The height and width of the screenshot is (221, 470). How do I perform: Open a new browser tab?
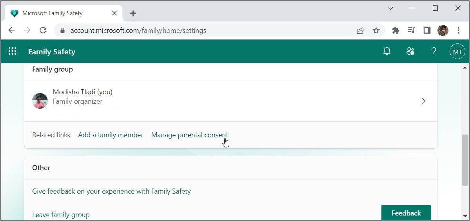point(133,13)
